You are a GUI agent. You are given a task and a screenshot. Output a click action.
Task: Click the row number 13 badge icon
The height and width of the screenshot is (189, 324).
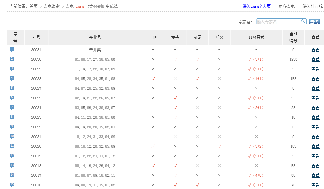12,166
